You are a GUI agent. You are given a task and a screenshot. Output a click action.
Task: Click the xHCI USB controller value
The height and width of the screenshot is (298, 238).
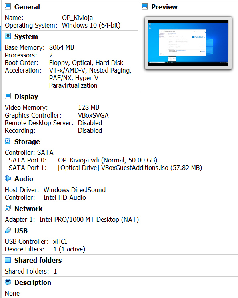tap(60, 241)
